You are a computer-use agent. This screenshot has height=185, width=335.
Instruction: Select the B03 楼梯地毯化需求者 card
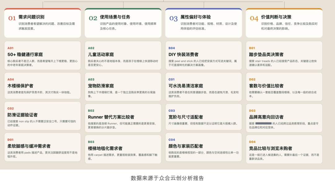(123, 149)
